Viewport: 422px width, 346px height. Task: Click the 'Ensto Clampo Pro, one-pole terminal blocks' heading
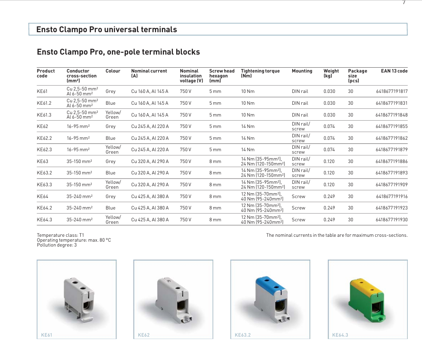pos(118,52)
